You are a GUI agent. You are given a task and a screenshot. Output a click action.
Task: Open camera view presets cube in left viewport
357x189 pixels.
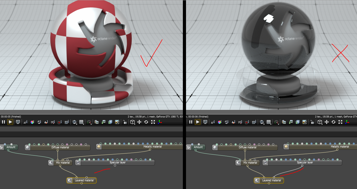click(133, 122)
